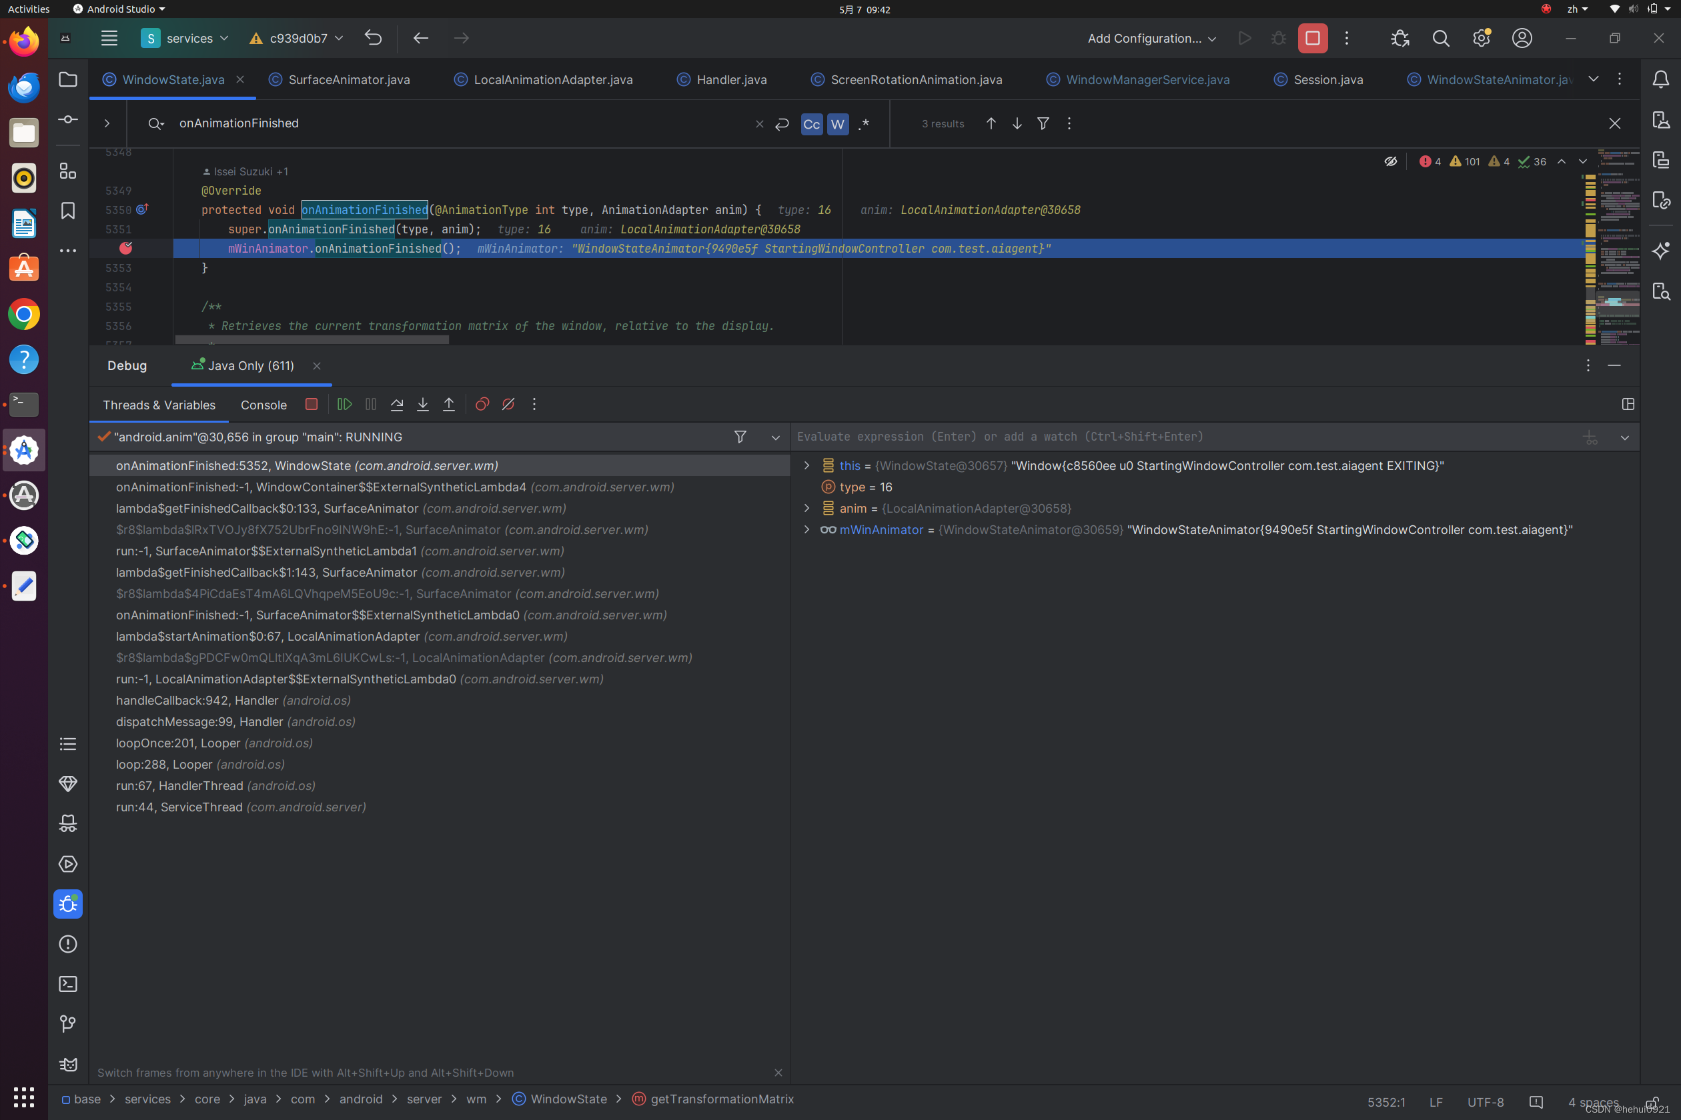Show more tool windows ellipsis in left sidebar
The height and width of the screenshot is (1120, 1681).
(x=68, y=251)
